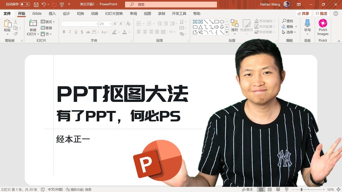Click the 批注 comments button

(x=321, y=14)
